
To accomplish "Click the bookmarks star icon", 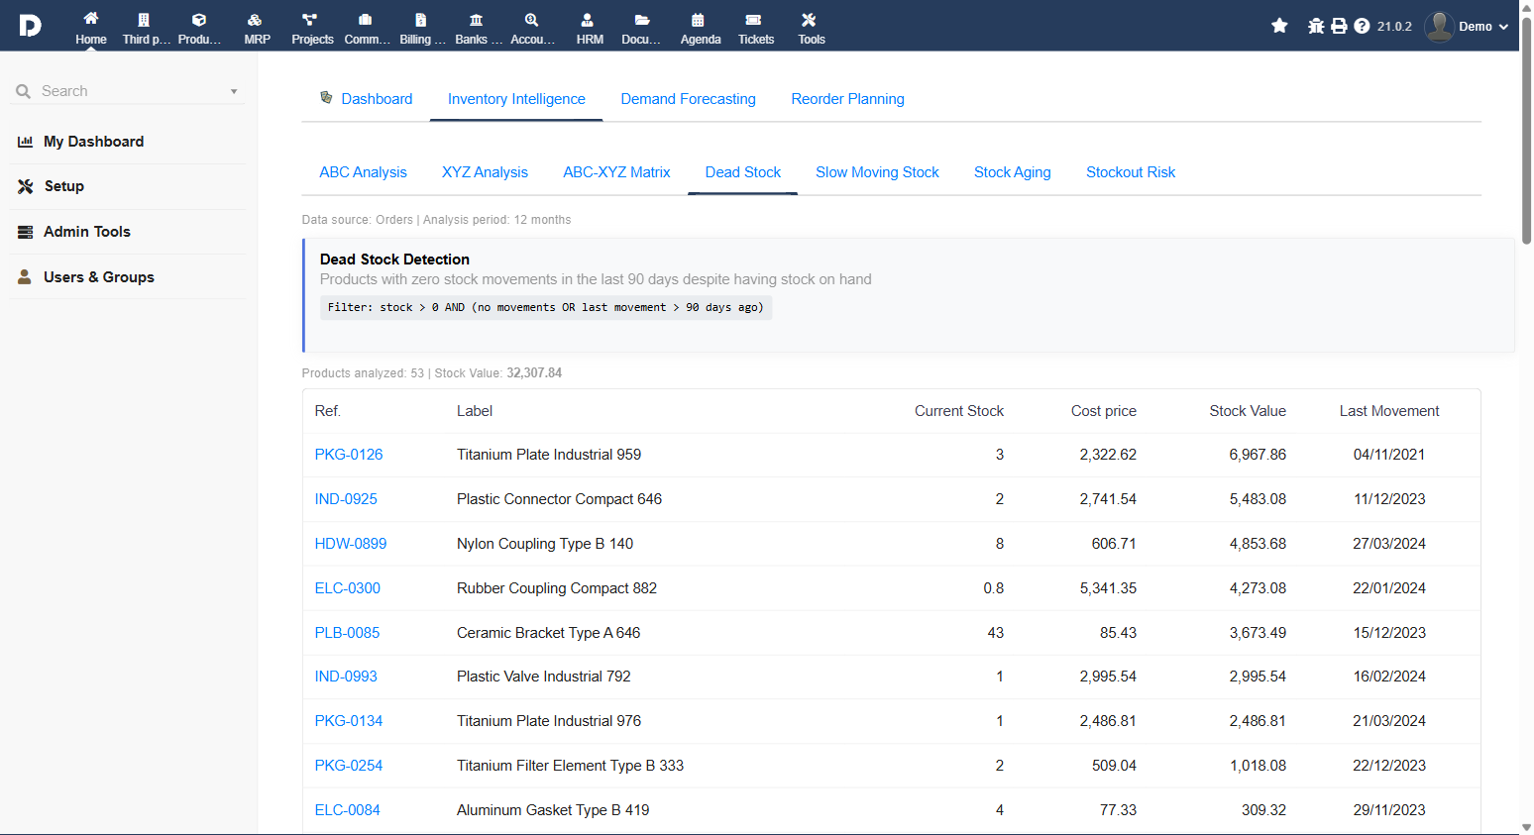I will [1279, 26].
